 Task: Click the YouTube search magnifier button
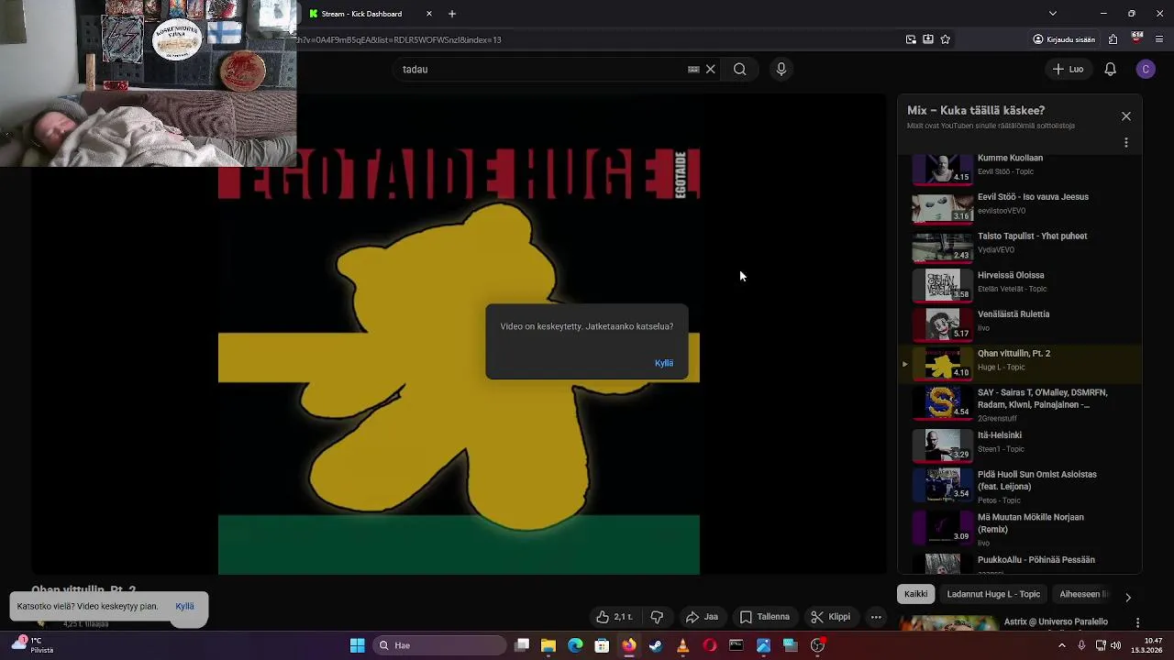(x=739, y=69)
